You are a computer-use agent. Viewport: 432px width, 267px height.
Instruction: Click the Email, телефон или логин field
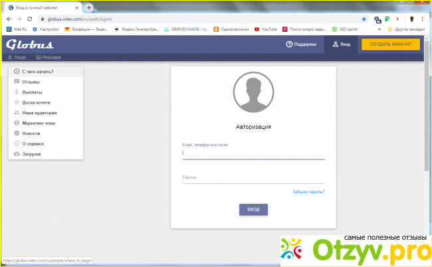(253, 153)
